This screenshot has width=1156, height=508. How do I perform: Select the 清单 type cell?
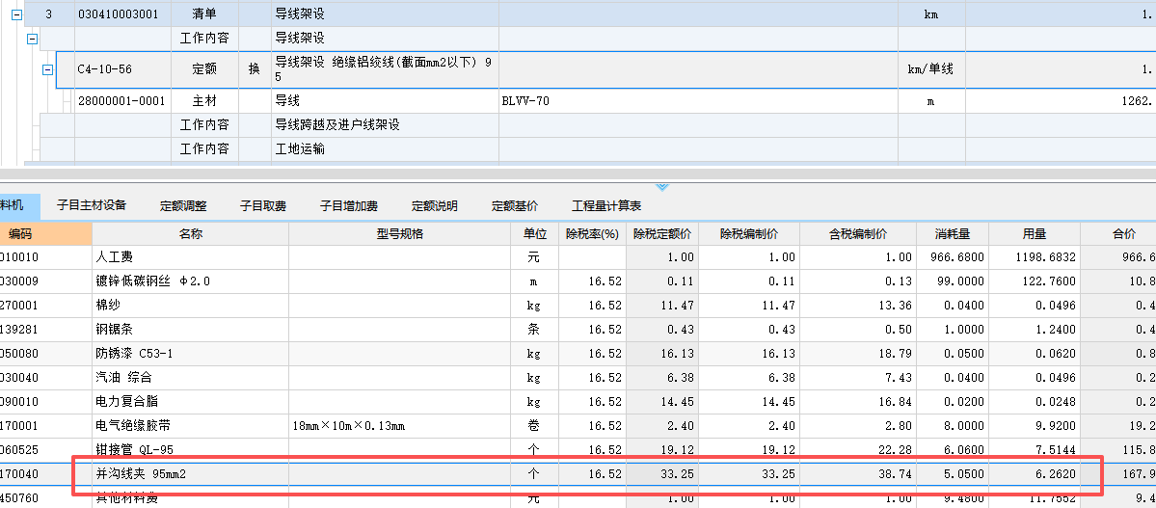point(204,14)
